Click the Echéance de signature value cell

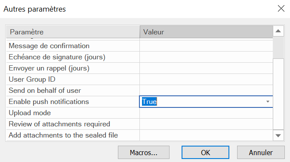point(206,57)
